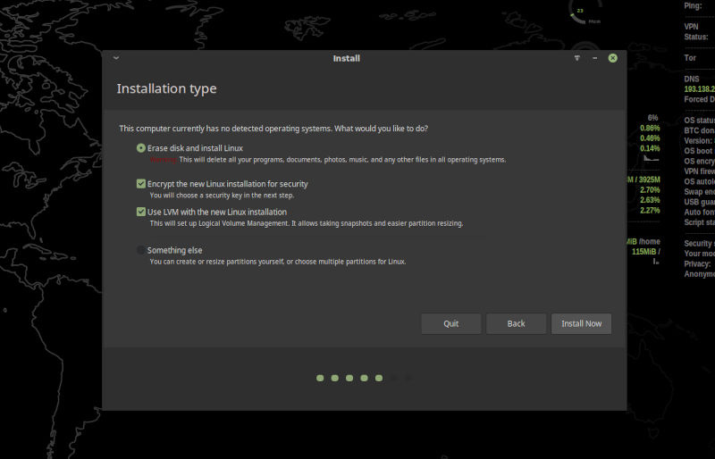715x459 pixels.
Task: Click the Installation type heading
Action: click(166, 88)
